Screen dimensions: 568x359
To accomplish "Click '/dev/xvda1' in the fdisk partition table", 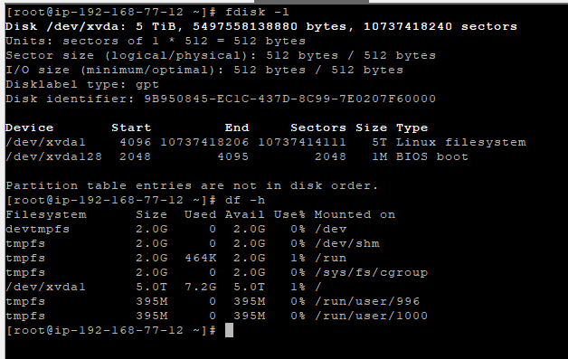I will [45, 142].
